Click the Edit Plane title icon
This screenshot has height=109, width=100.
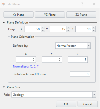3,4
